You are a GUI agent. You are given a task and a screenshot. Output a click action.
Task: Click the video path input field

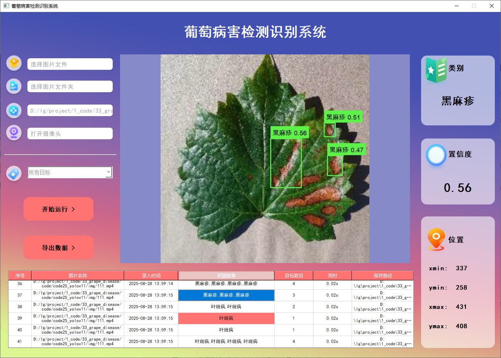click(70, 110)
